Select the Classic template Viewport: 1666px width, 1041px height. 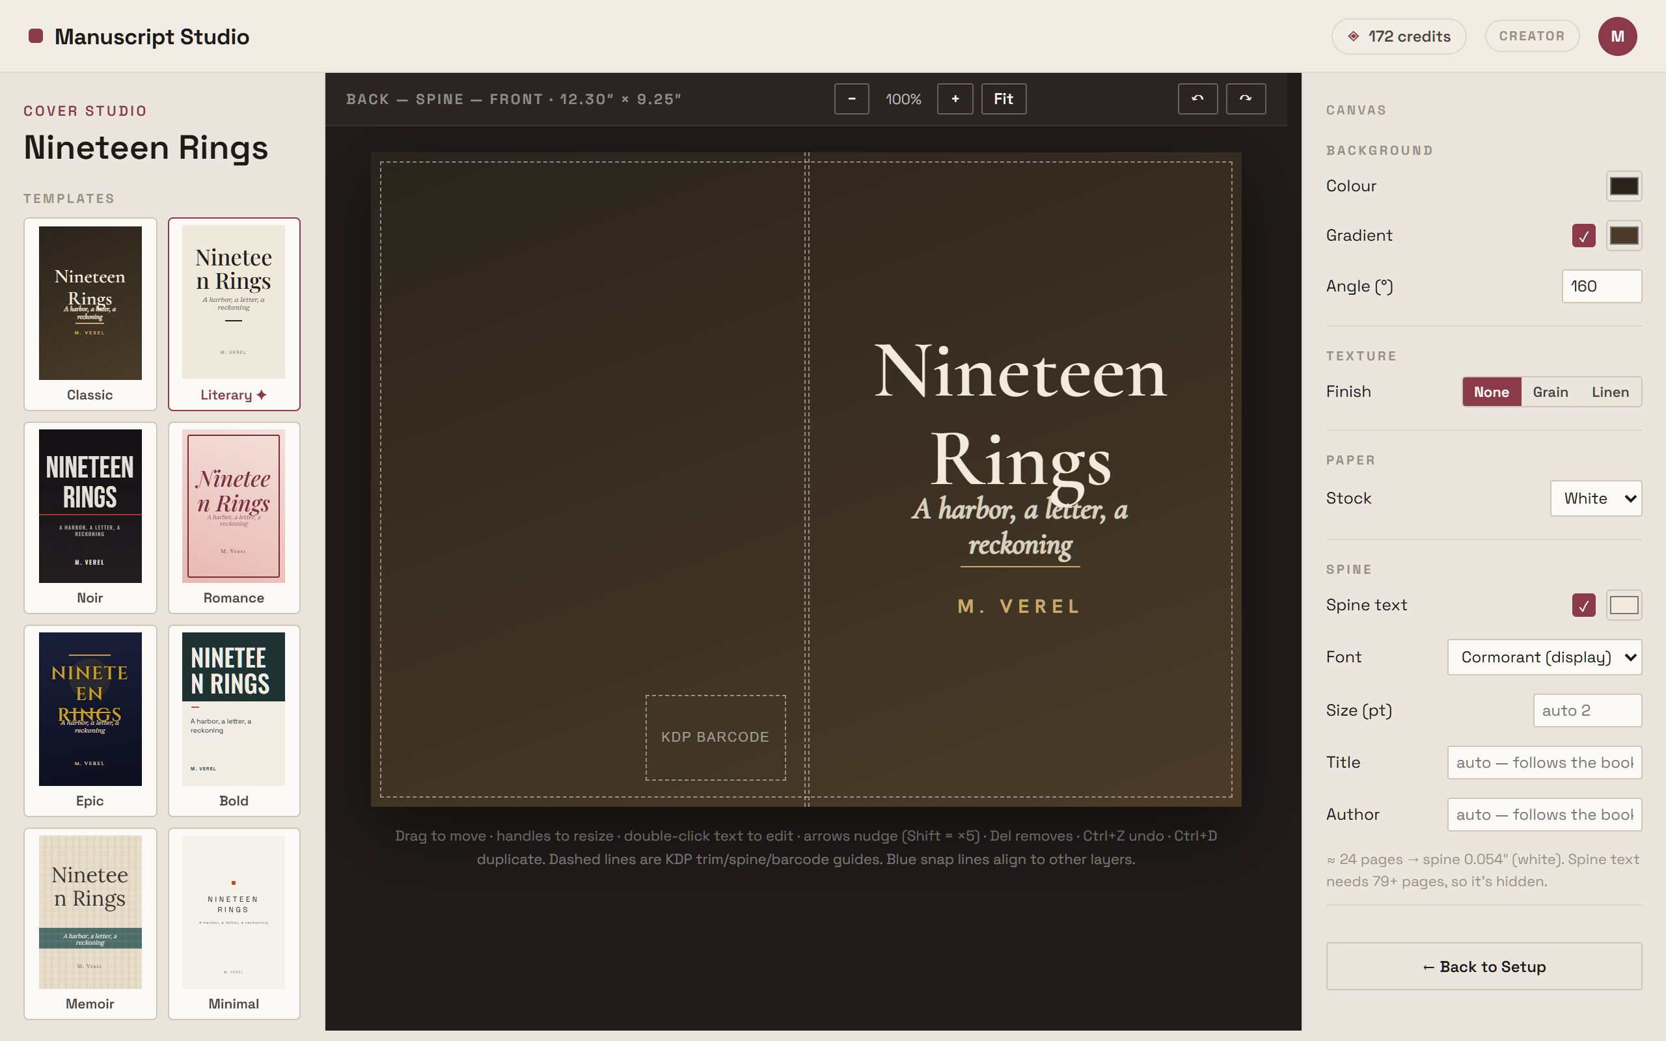tap(90, 314)
